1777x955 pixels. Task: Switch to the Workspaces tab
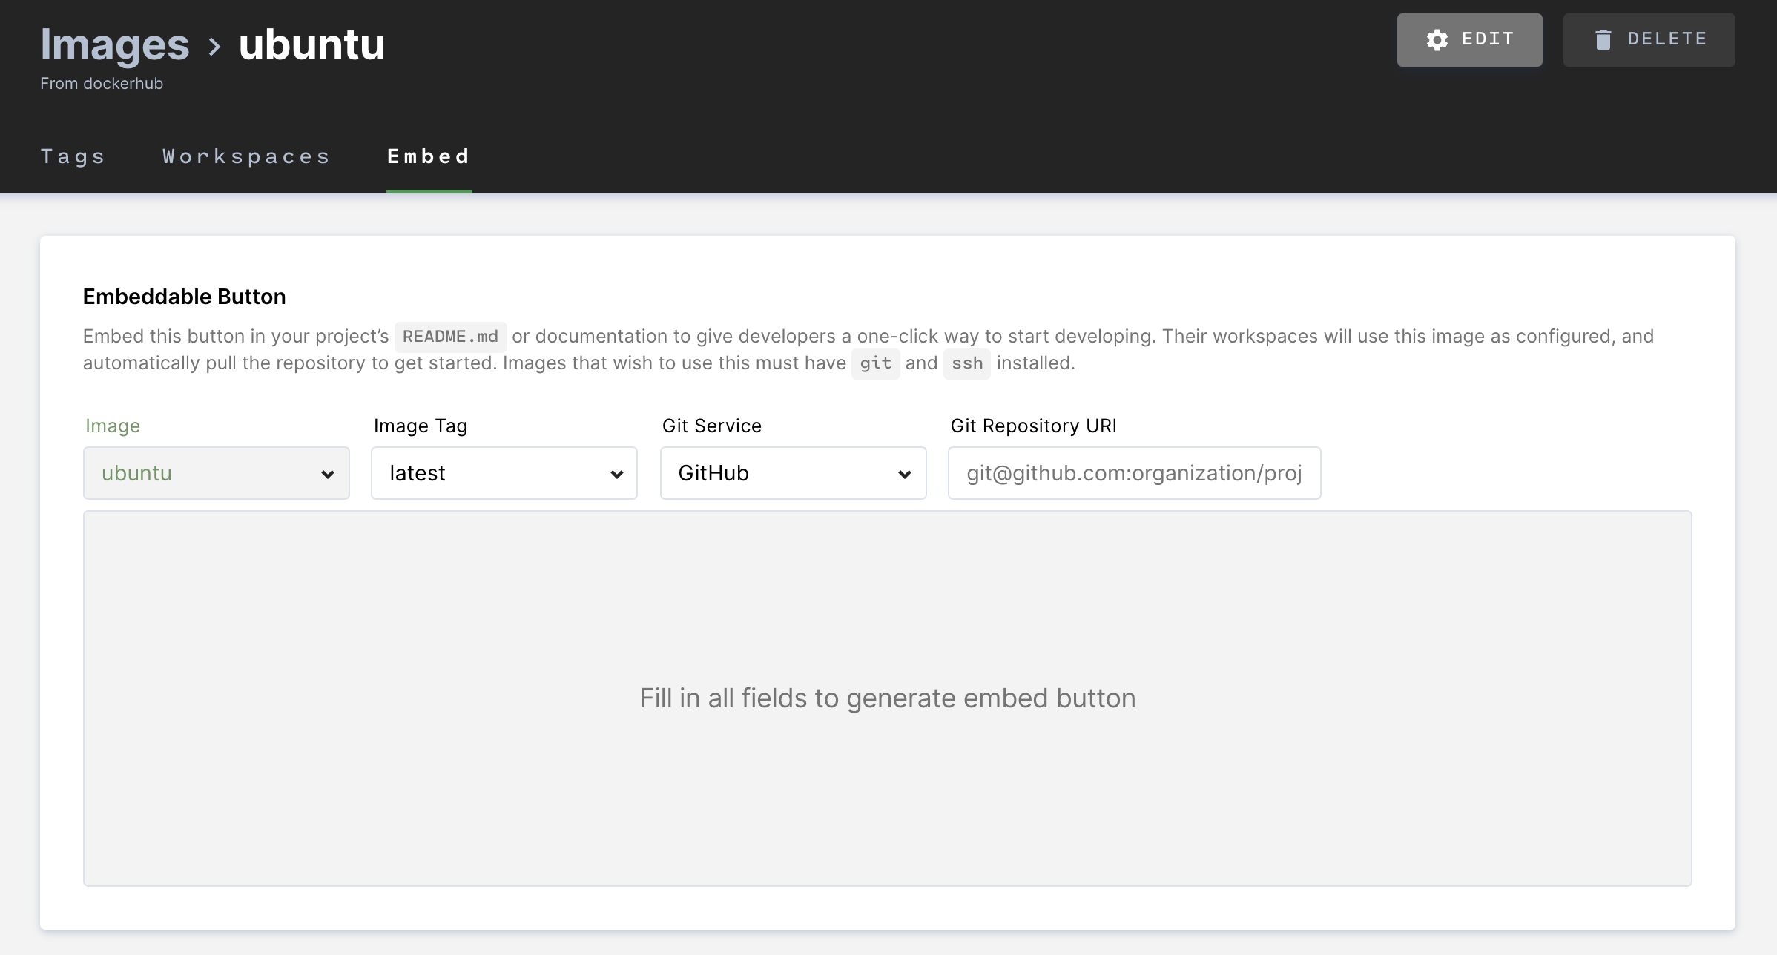pos(245,156)
